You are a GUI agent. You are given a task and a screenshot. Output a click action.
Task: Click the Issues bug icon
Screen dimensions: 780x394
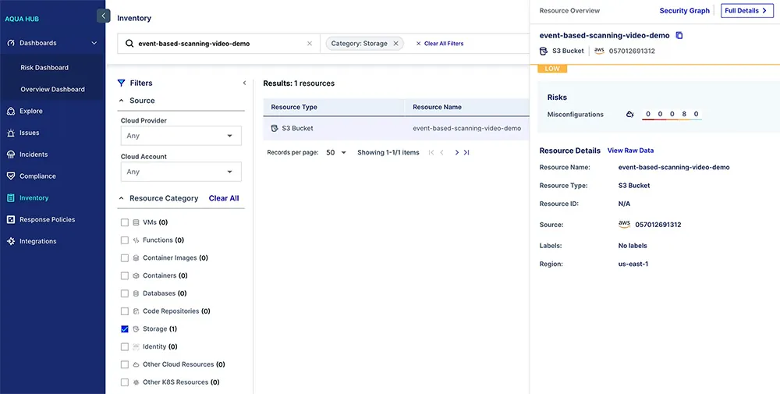11,133
